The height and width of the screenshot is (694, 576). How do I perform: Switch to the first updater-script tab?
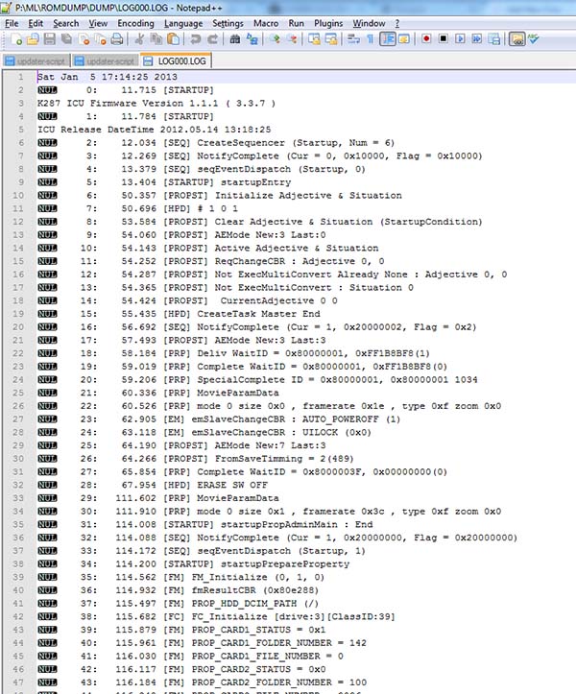[x=37, y=60]
